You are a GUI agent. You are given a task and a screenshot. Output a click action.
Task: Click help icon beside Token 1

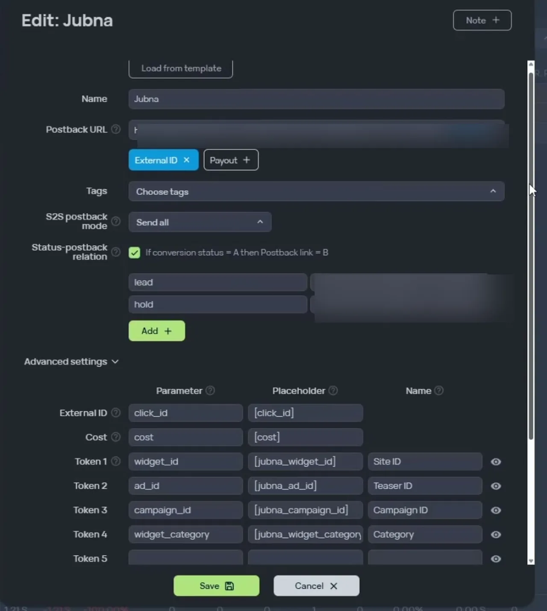click(116, 461)
